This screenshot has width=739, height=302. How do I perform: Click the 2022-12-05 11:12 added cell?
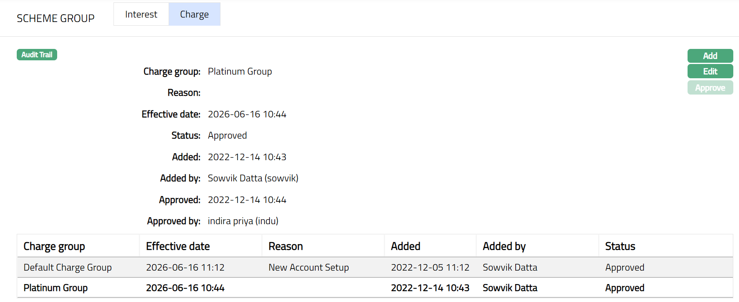(x=430, y=267)
